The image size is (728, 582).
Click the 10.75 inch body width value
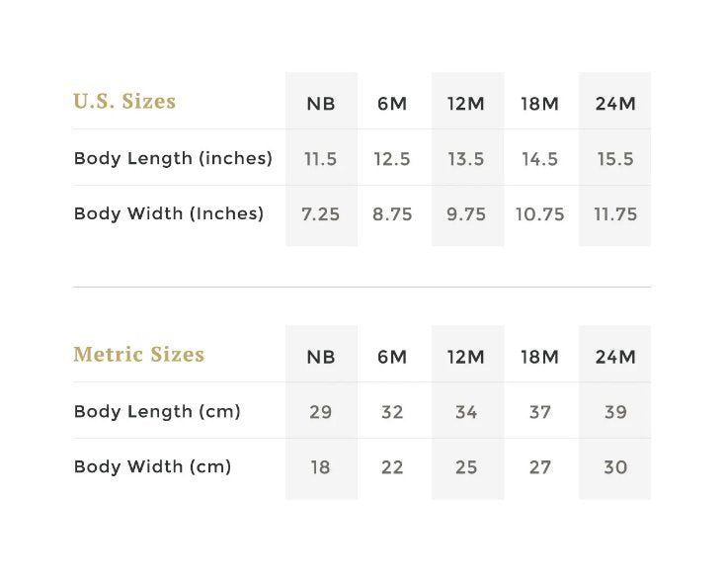coord(540,214)
